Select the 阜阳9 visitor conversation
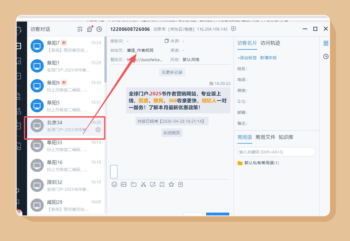350x241 pixels. (66, 86)
